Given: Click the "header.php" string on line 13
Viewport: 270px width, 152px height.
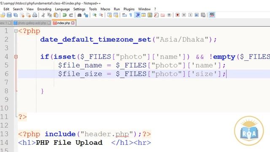Looking at the screenshot, I should coord(107,134).
